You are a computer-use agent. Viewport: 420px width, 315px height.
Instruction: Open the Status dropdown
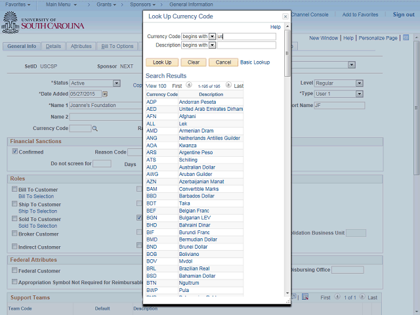click(116, 83)
